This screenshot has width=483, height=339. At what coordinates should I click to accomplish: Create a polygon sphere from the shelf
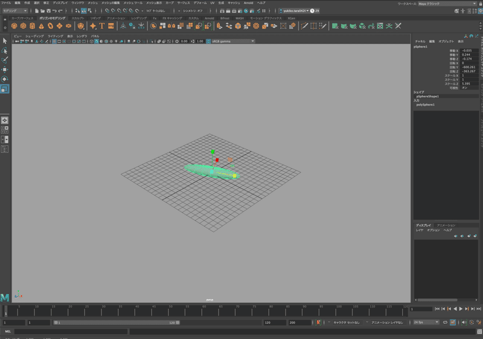pyautogui.click(x=14, y=26)
